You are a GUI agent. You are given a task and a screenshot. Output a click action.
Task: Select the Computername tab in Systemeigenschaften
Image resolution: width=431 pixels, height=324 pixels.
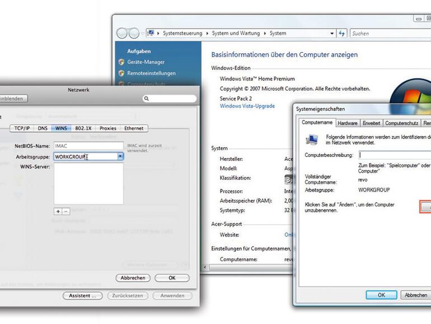click(x=317, y=123)
